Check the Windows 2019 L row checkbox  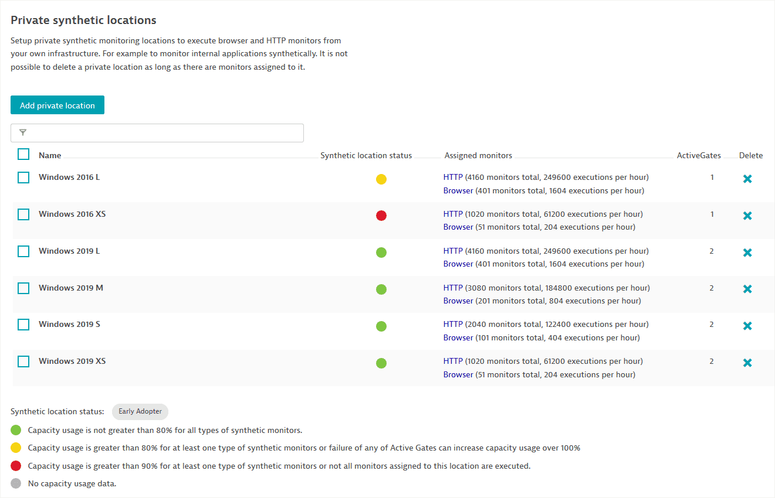point(23,251)
